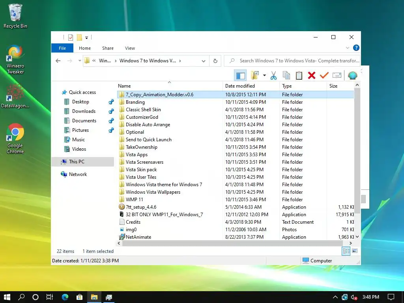Viewport: 404px width, 303px height.
Task: Click the horizontal scrollbar right arrow
Action: click(351, 243)
